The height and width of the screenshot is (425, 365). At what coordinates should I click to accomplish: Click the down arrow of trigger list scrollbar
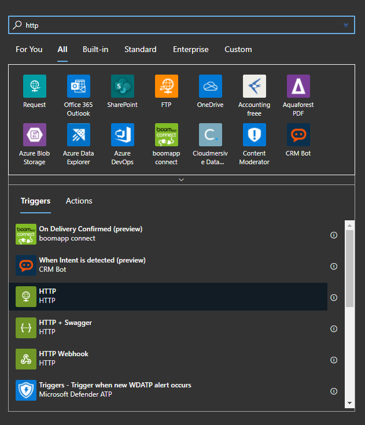click(349, 403)
